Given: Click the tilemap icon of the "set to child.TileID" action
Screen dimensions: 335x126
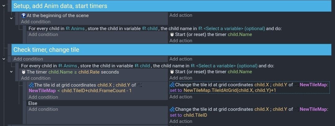Looking at the screenshot, I should pyautogui.click(x=172, y=109).
